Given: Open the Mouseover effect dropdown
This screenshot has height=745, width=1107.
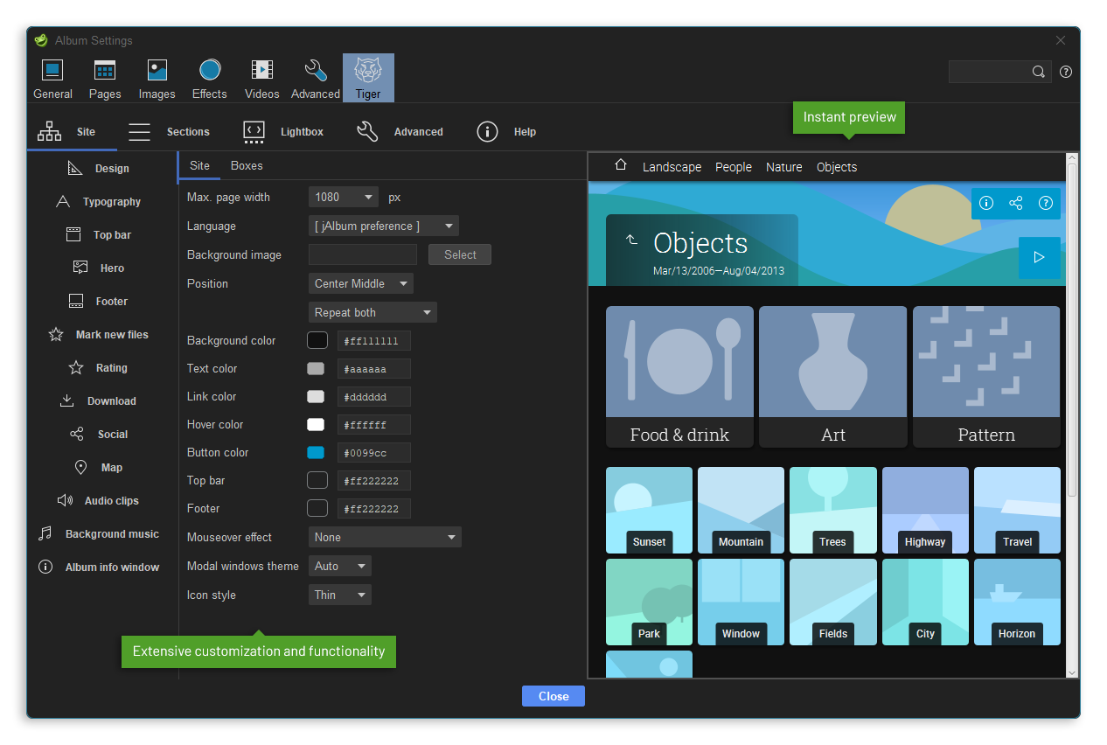Looking at the screenshot, I should tap(385, 537).
